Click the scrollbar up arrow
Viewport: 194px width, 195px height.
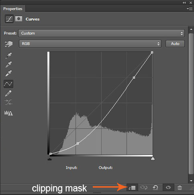coord(191,29)
